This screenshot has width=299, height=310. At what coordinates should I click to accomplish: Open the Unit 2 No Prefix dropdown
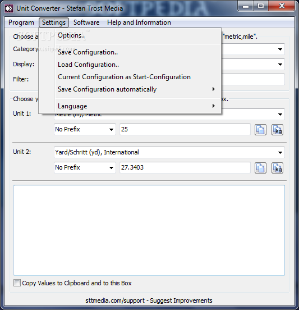pyautogui.click(x=111, y=168)
